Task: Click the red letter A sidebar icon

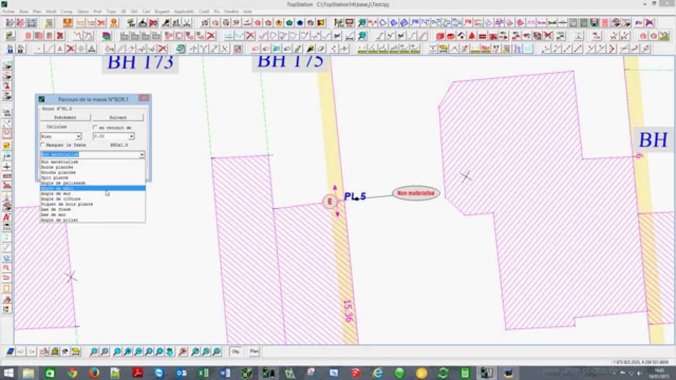Action: [7, 217]
